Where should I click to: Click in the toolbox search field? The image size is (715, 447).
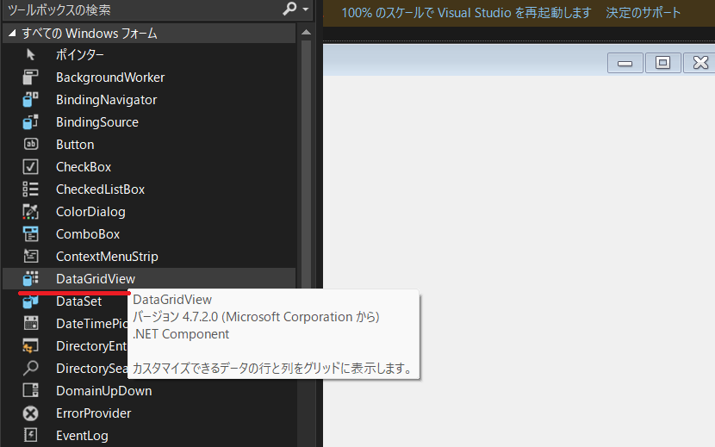click(138, 10)
